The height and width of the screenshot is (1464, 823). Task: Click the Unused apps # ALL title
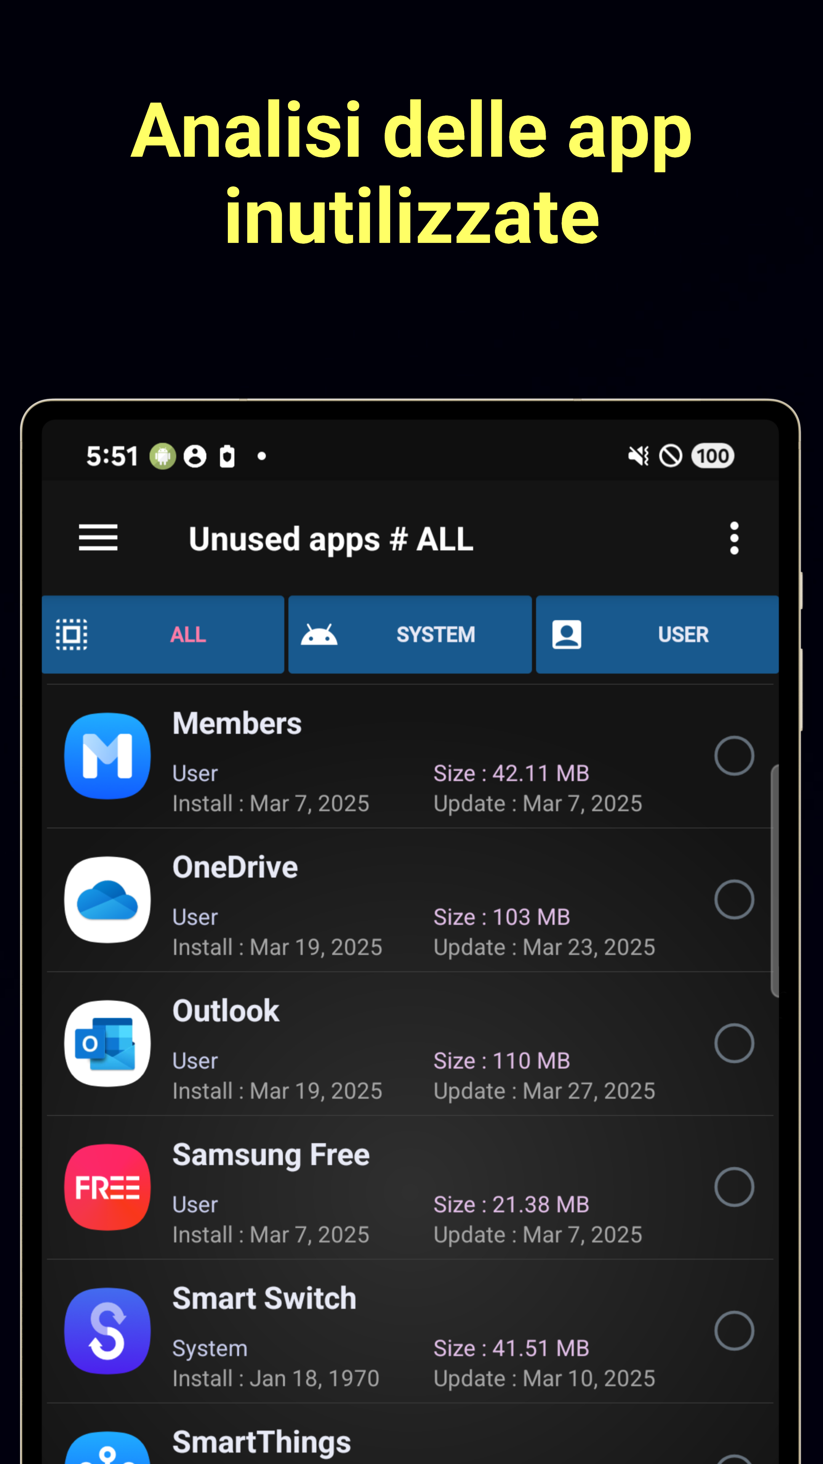tap(331, 539)
